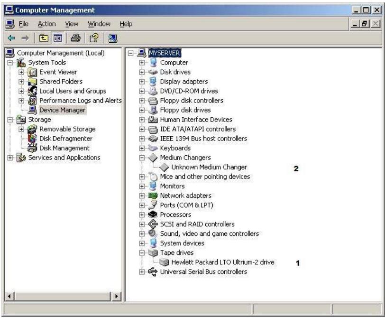Maximize the Computer Management window

click(366, 10)
